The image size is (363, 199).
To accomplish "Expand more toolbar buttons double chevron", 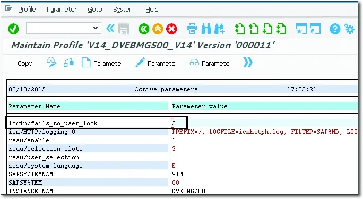I will pos(248,63).
